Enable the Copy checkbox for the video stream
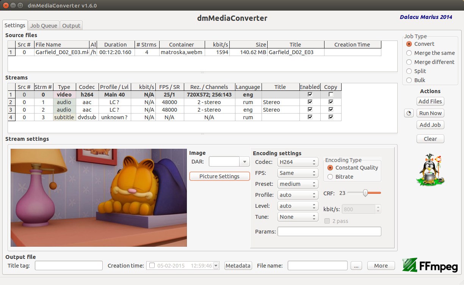464x285 pixels. coord(331,95)
